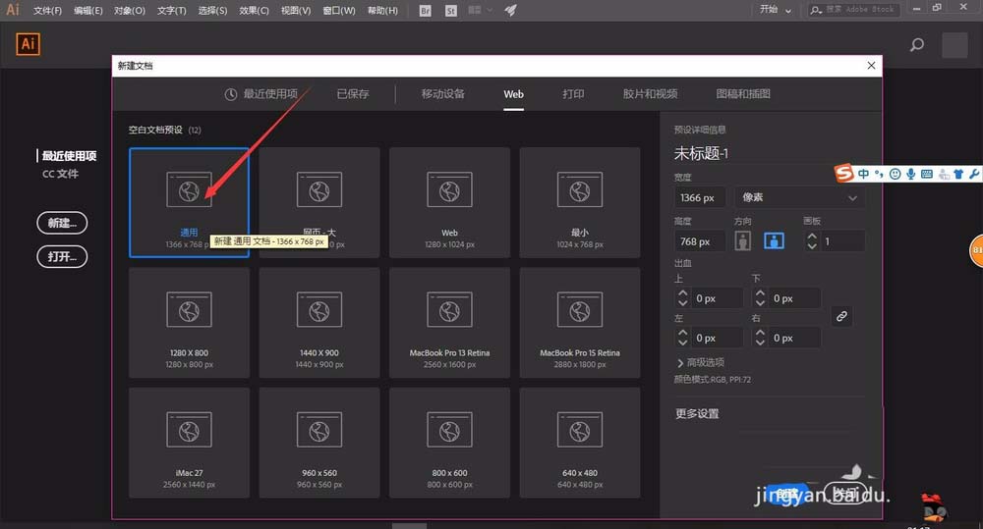Choose the 1440 X 900 preset
The width and height of the screenshot is (983, 529).
pos(319,323)
